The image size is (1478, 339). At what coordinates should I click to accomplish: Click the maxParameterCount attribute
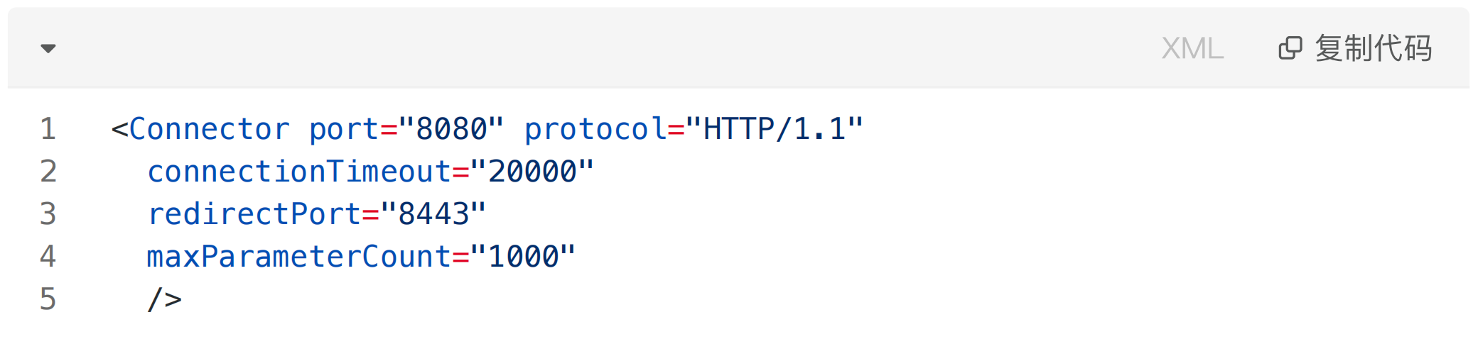click(x=299, y=257)
